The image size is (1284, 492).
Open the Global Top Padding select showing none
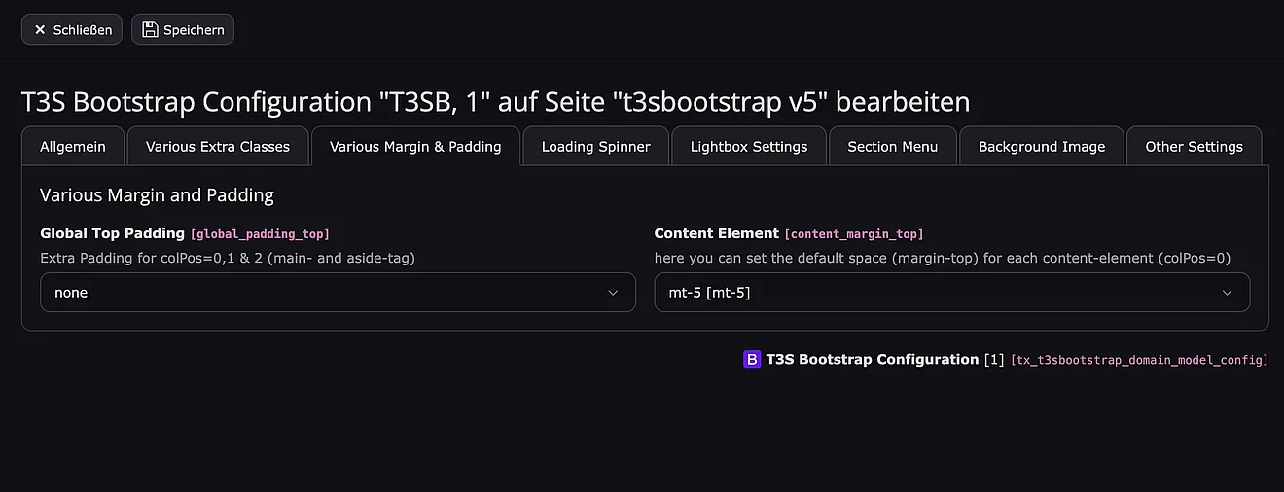(x=321, y=293)
